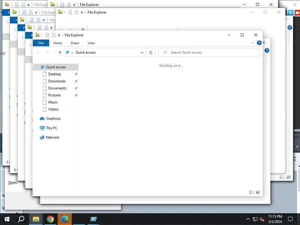Click the chevron before Quick access in the address bar
The width and height of the screenshot is (300, 225).
72,52
